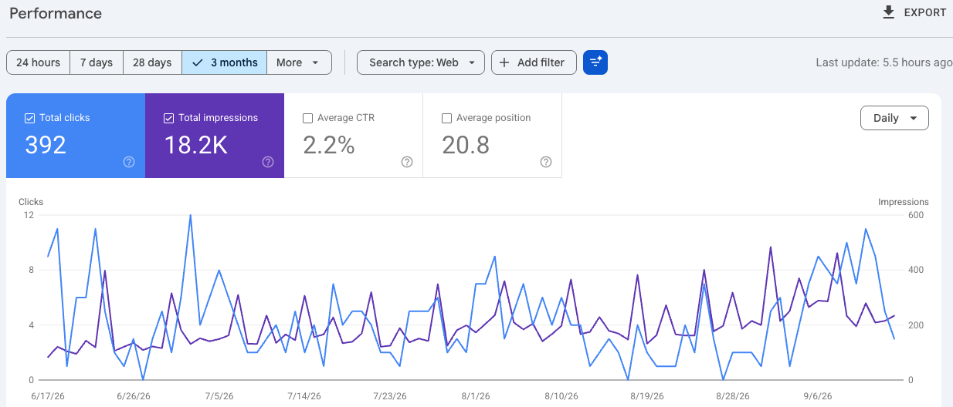Click the EXPORT button label
The width and height of the screenshot is (953, 407).
(925, 12)
